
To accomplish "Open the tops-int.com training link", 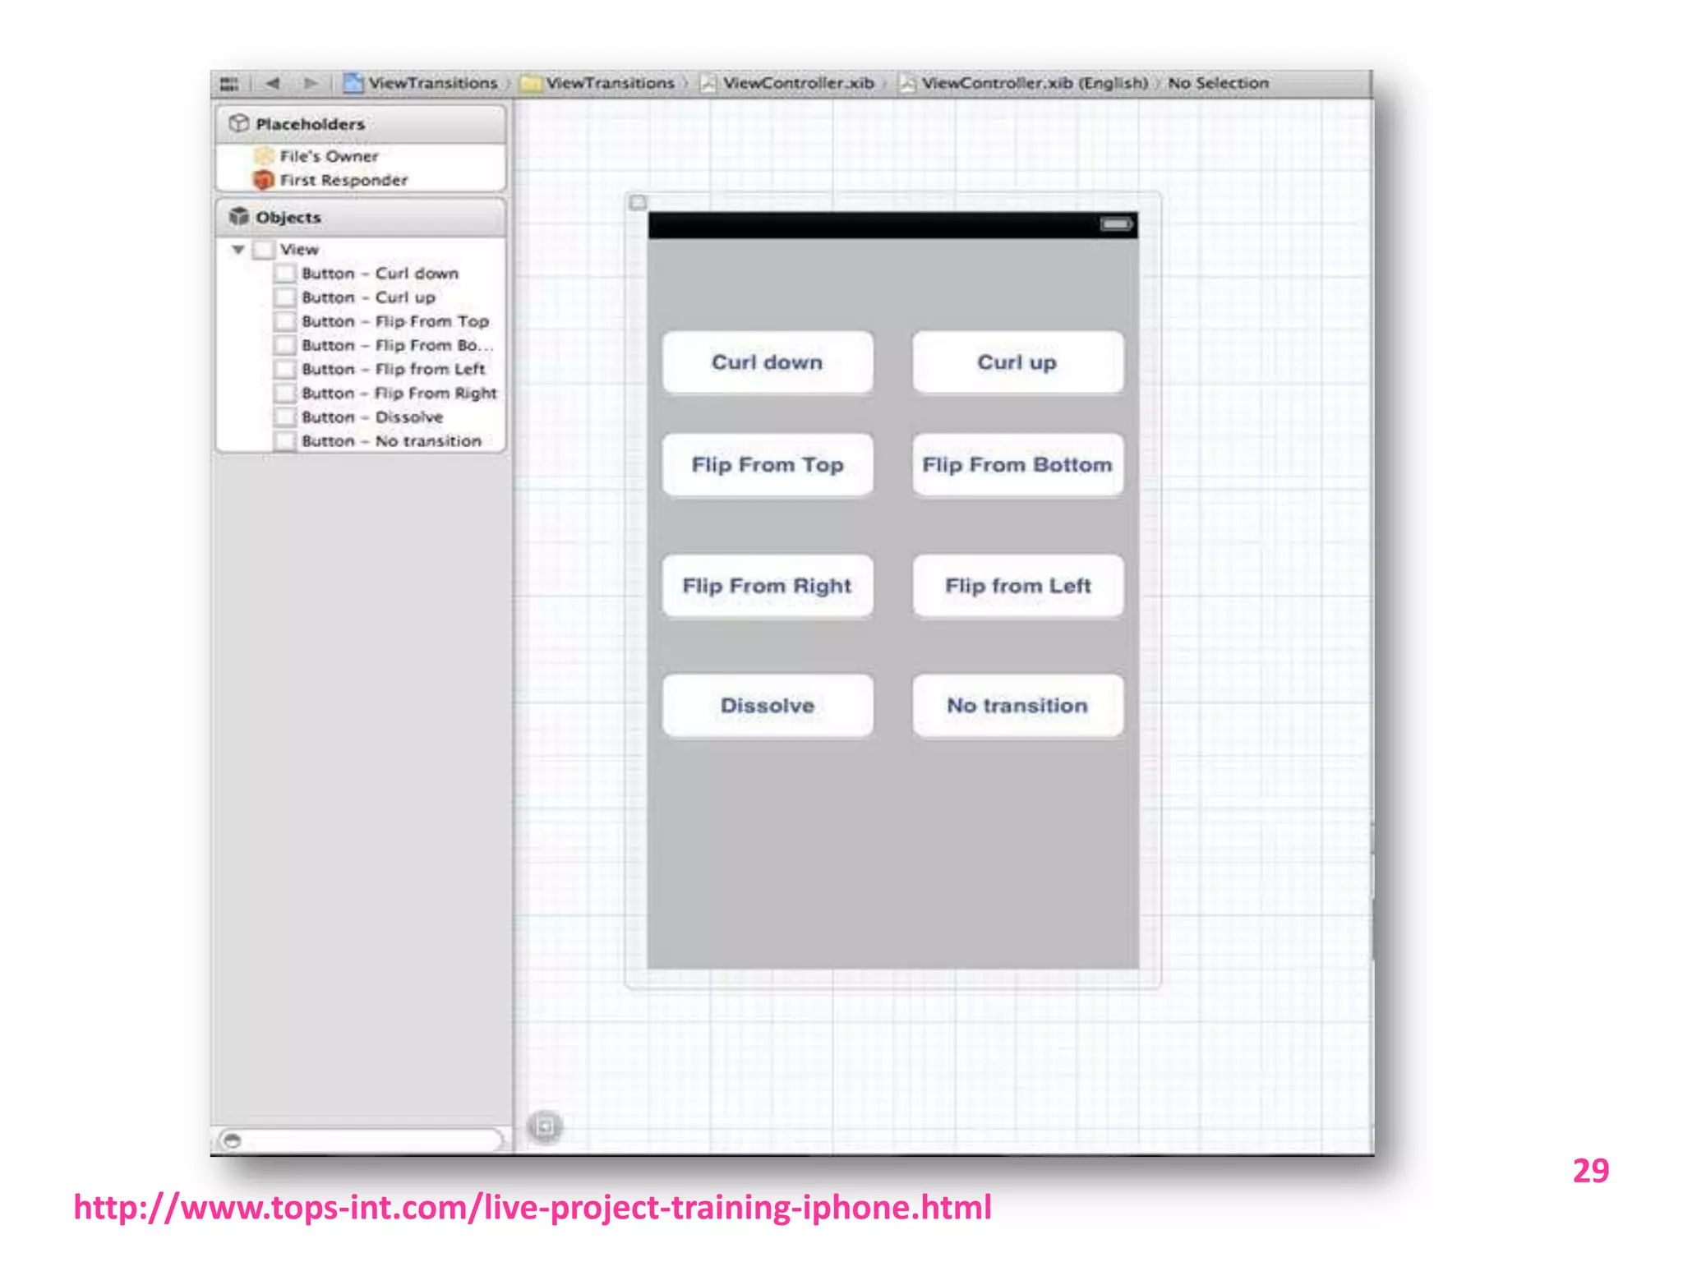I will point(533,1208).
